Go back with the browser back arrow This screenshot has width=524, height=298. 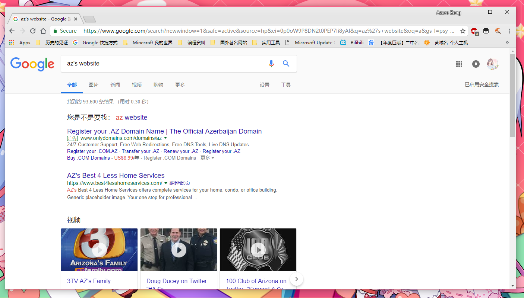point(12,31)
